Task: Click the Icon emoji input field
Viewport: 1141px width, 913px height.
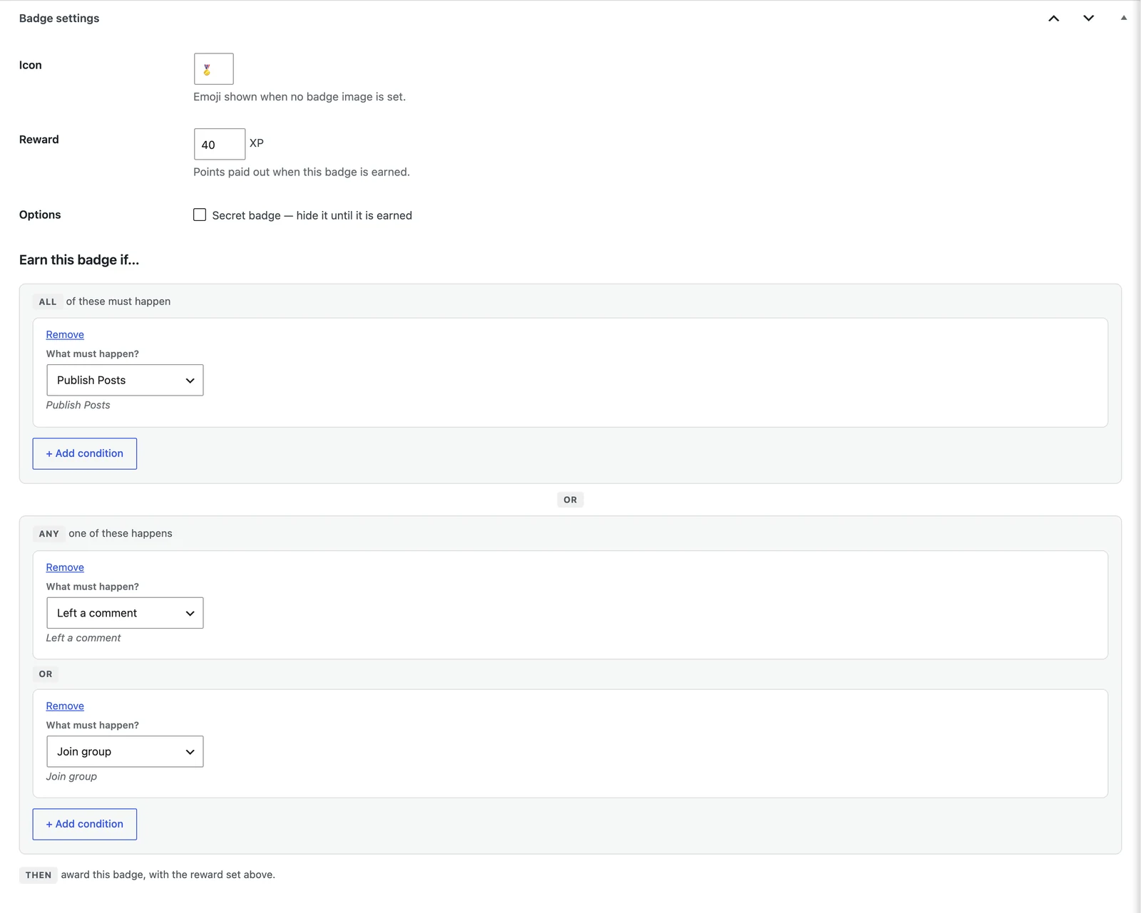Action: tap(214, 69)
